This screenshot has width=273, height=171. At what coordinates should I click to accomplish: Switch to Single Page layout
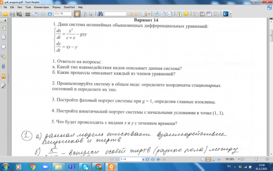pos(202,160)
